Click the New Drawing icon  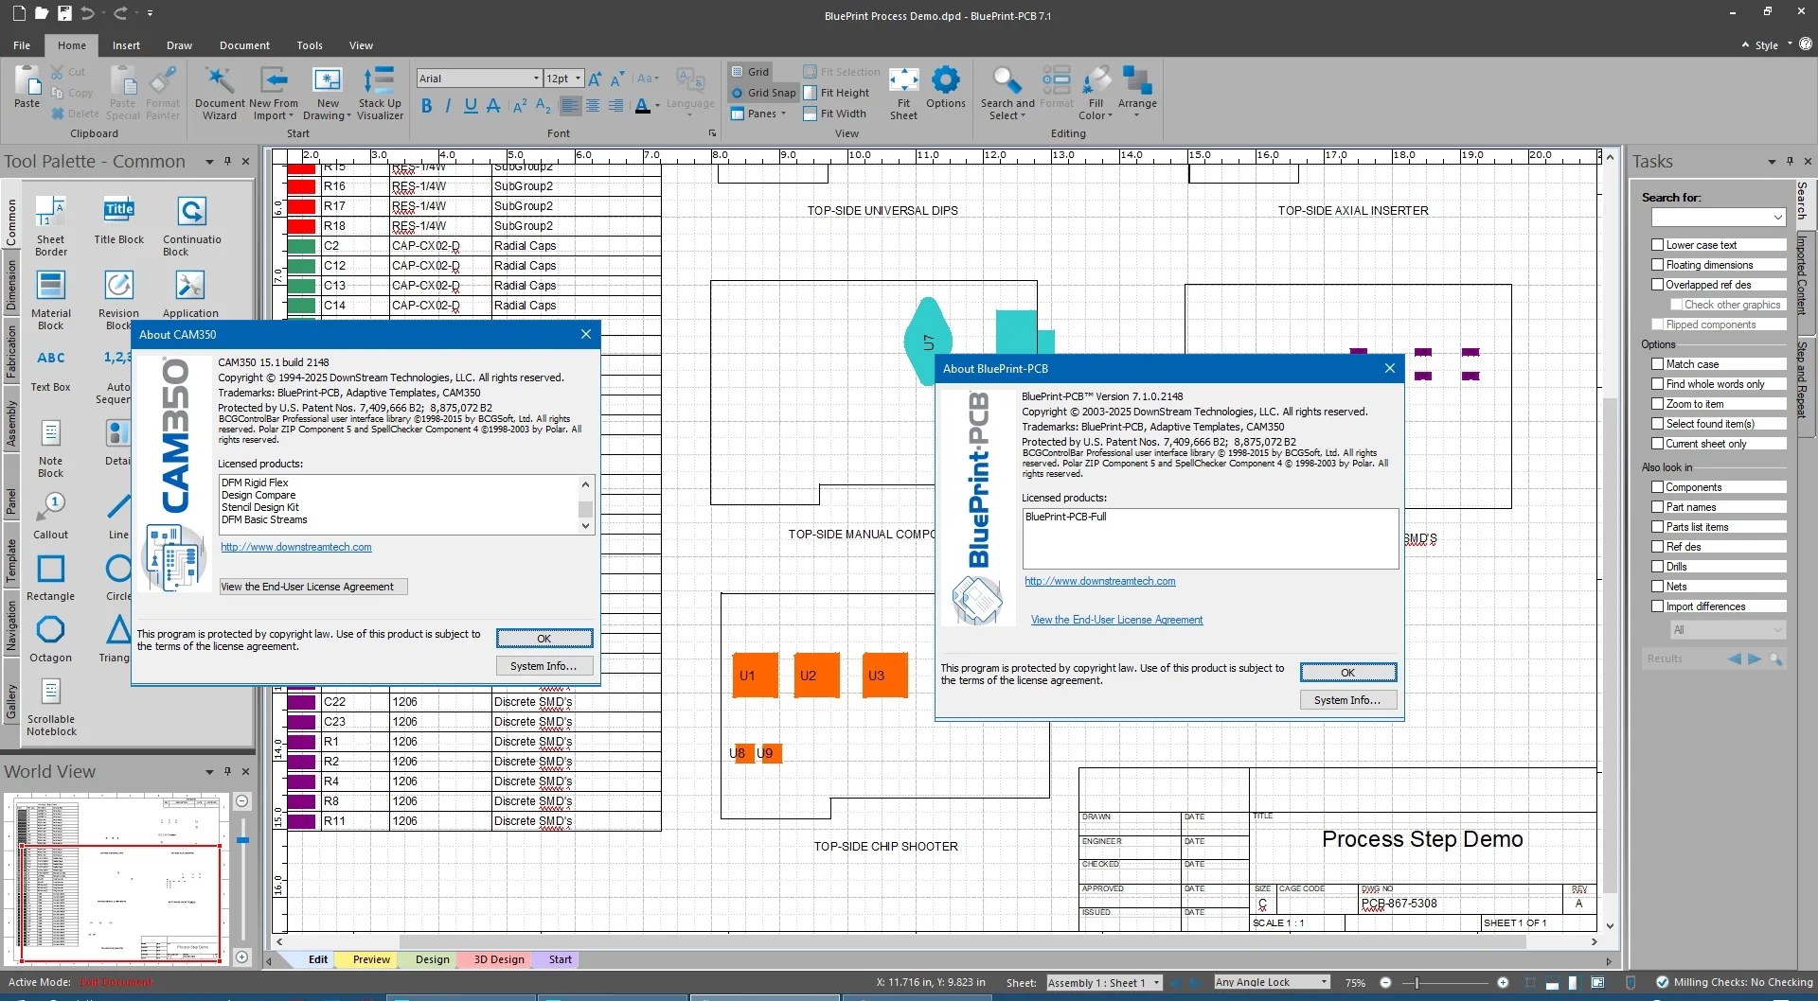(328, 93)
